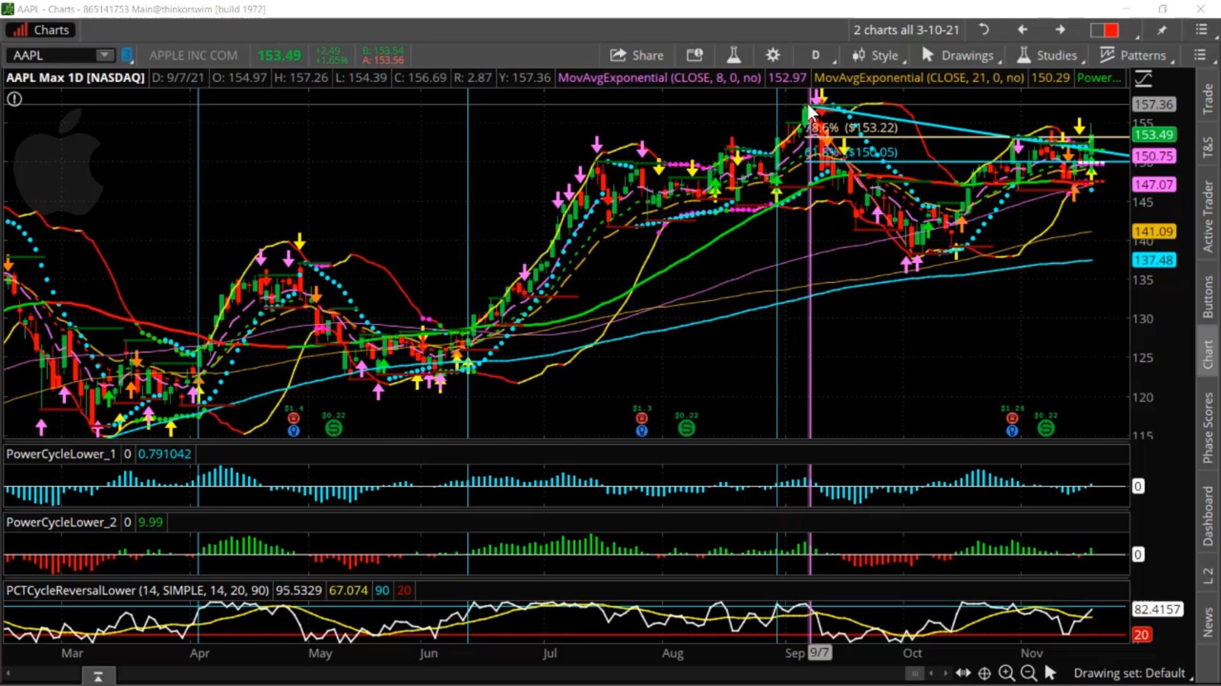
Task: Open the Trade sidebar tab
Action: 1207,99
